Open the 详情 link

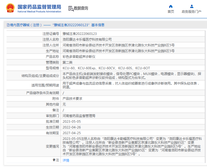pos(66,160)
